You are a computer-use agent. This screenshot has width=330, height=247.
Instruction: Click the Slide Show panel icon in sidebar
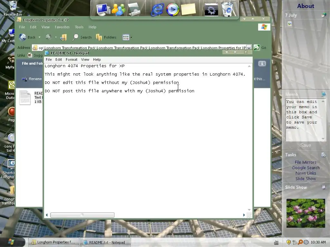pos(324,188)
